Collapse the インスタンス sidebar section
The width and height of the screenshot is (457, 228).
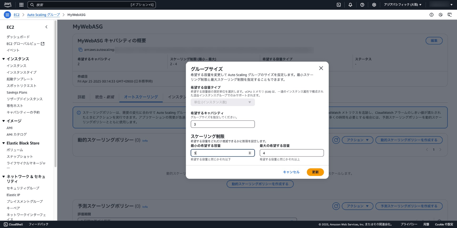(4, 59)
